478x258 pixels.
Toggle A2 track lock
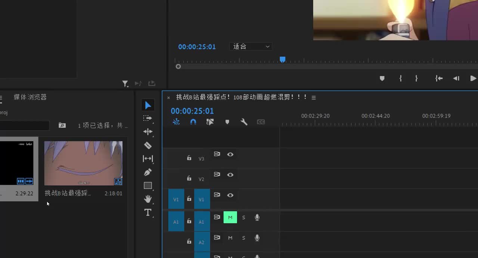[x=189, y=242]
